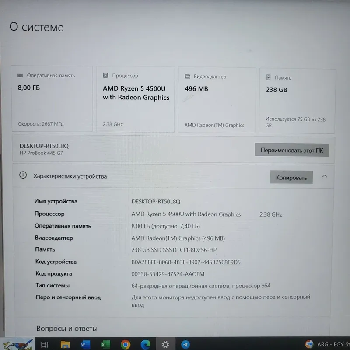Open File Explorer from the taskbar
This screenshot has width=350, height=350.
point(65,344)
